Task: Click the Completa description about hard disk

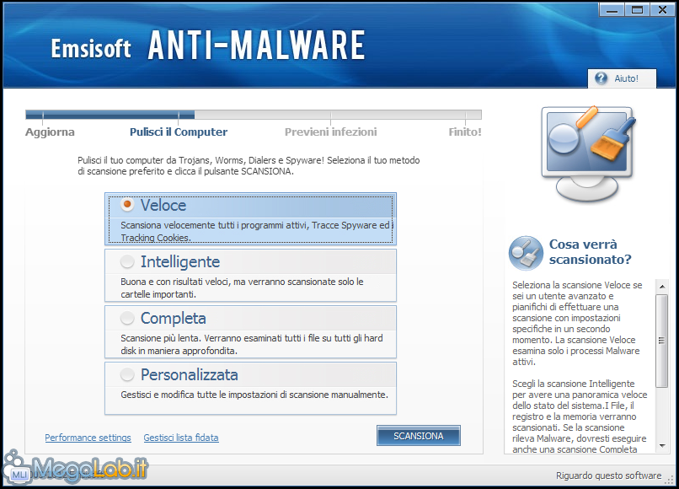Action: (x=252, y=344)
